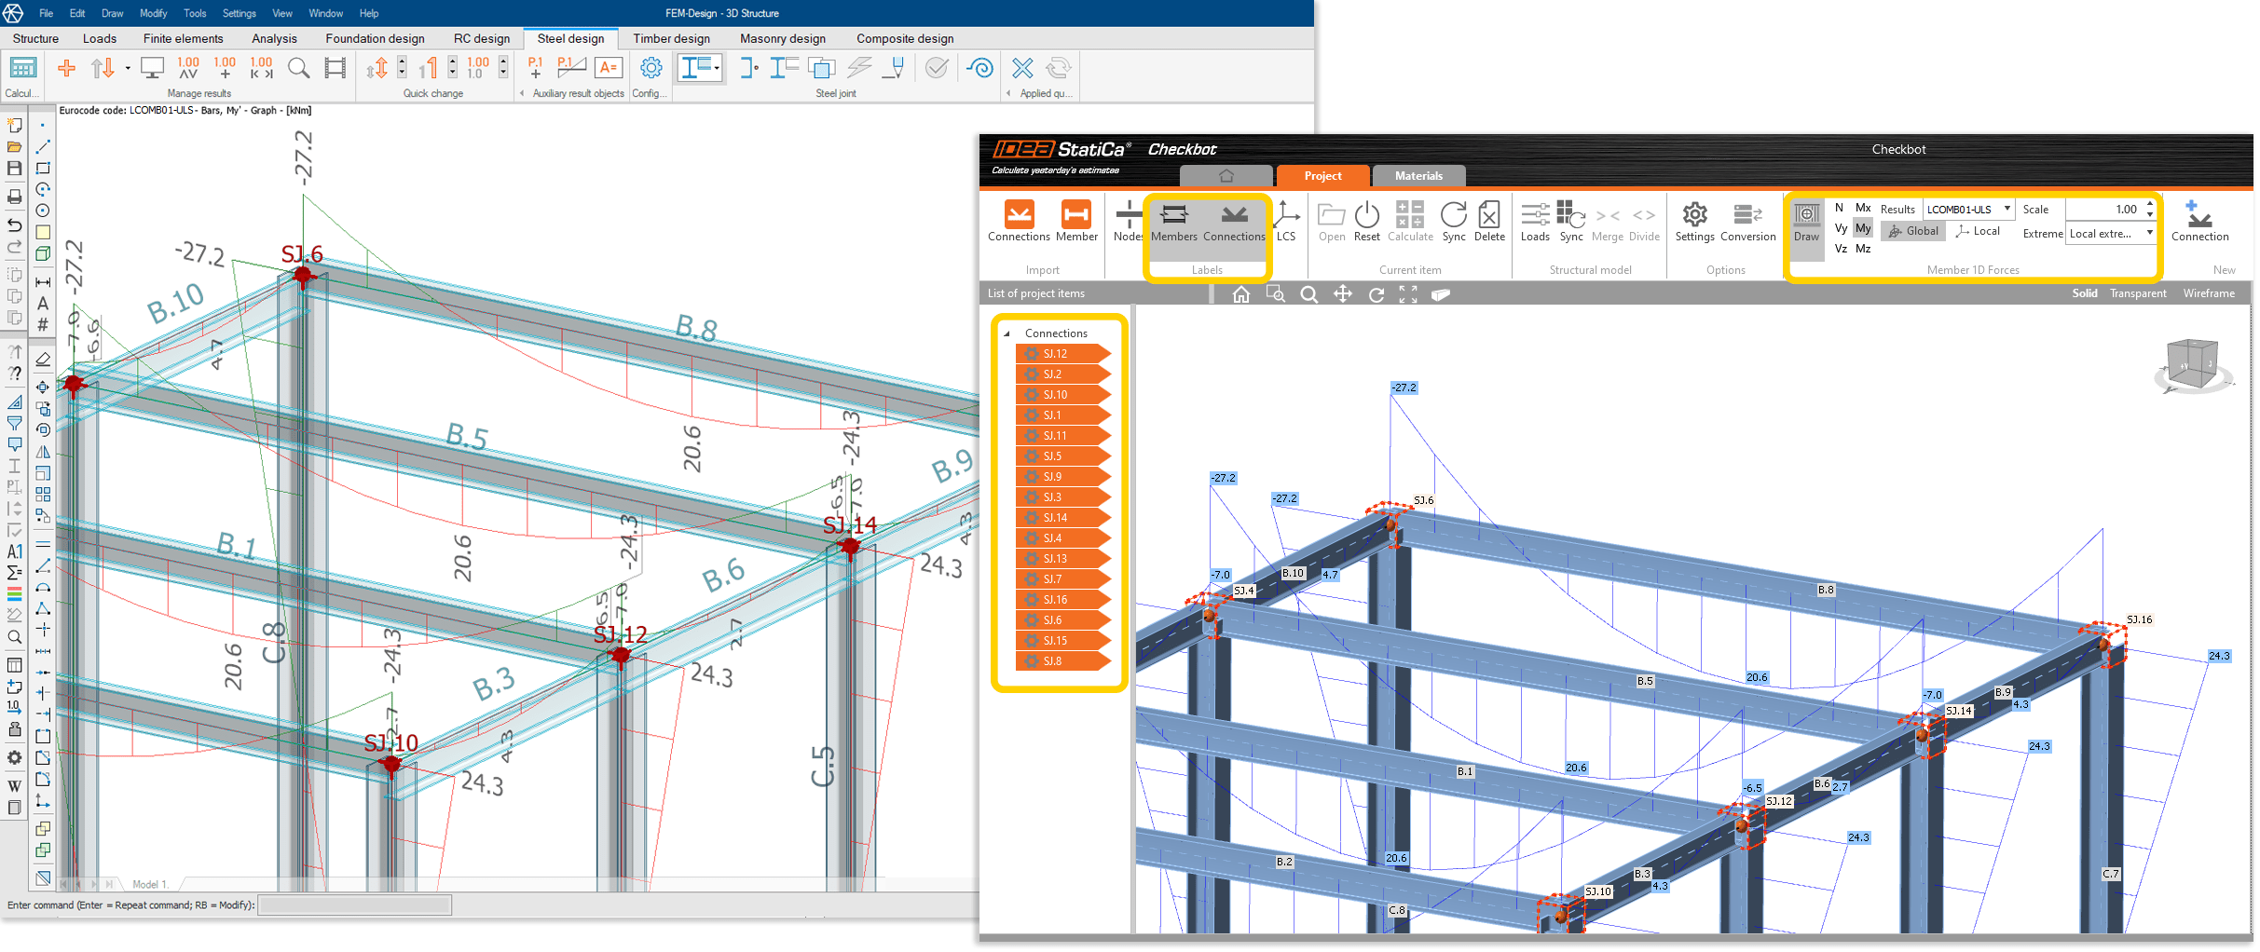This screenshot has height=952, width=2260.
Task: Click the Scale value input field
Action: pos(2104,210)
